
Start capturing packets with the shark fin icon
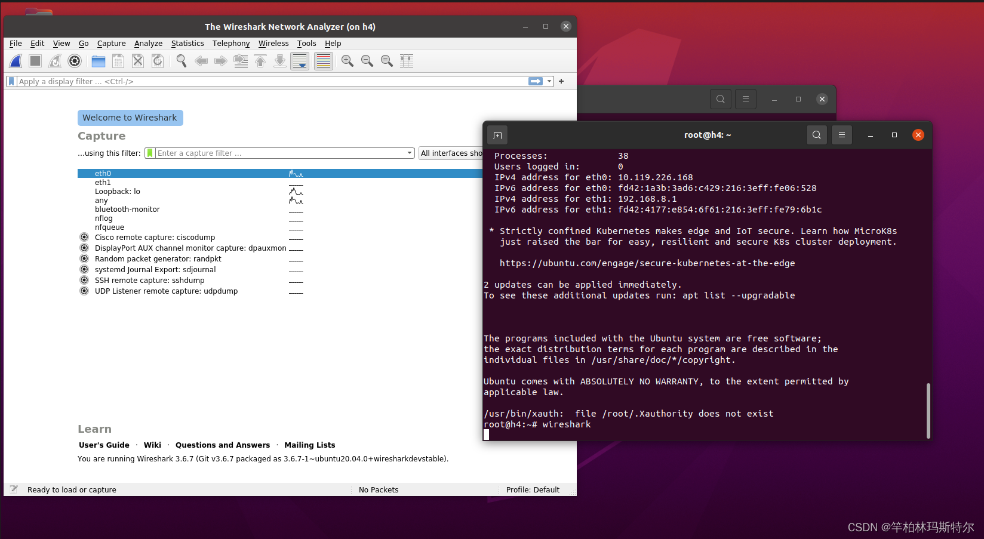[x=15, y=61]
